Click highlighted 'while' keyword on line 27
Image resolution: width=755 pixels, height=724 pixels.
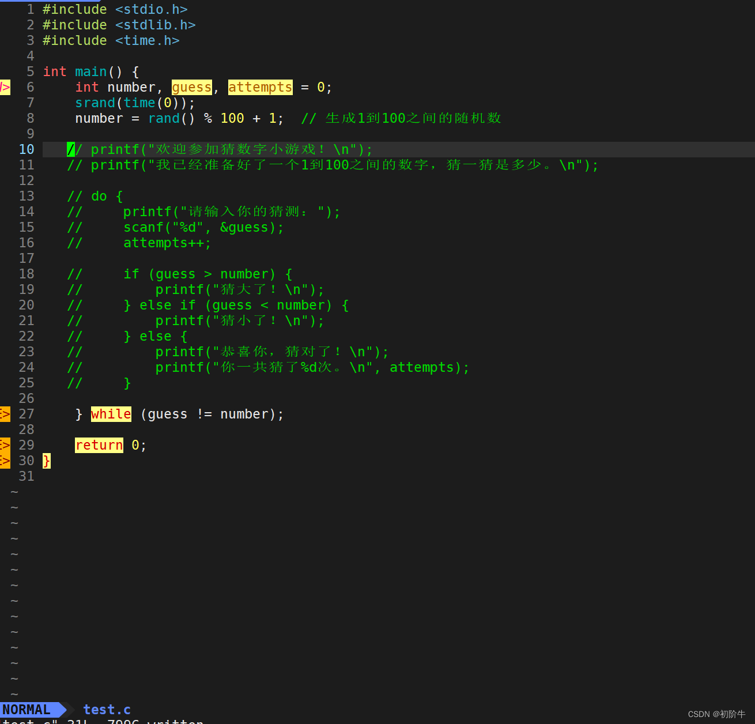click(x=111, y=414)
